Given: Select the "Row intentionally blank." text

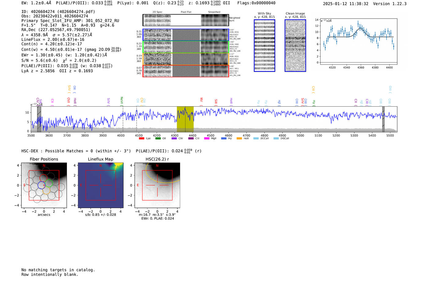Looking at the screenshot, I should [x=50, y=275].
